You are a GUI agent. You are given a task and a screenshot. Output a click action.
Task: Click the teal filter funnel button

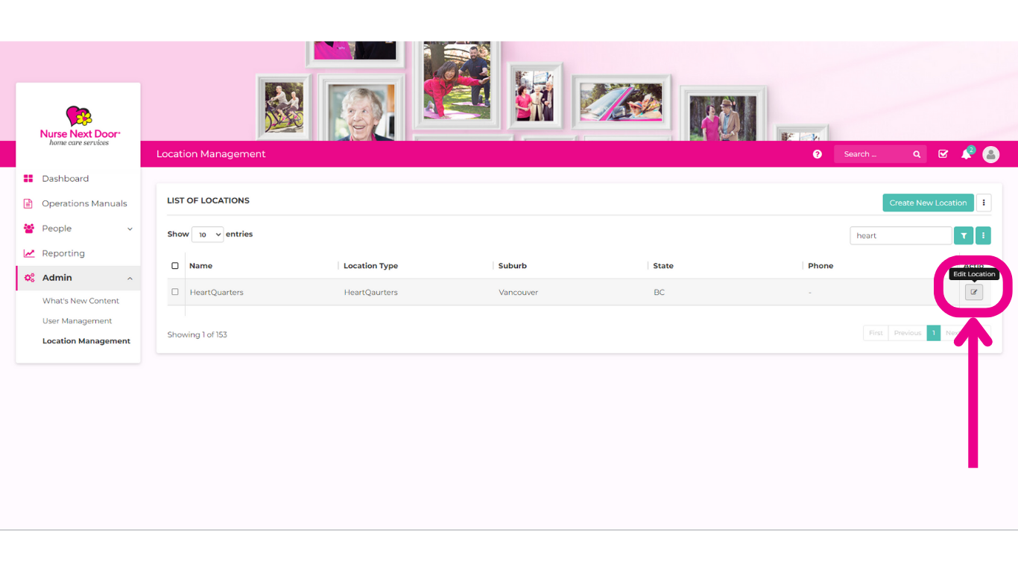964,235
